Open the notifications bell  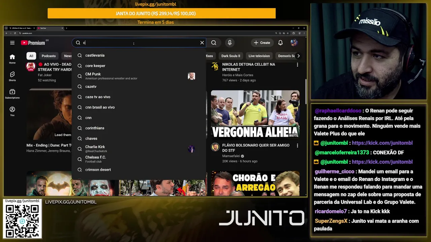(280, 43)
